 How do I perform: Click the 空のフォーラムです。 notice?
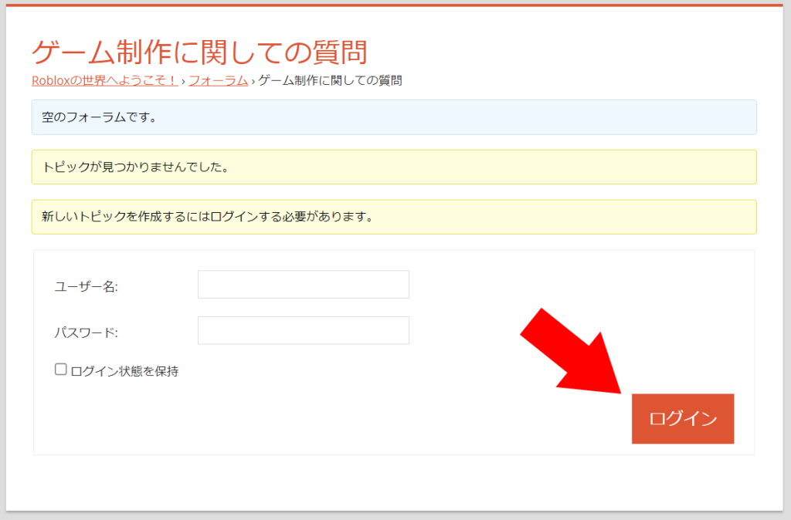pos(394,117)
